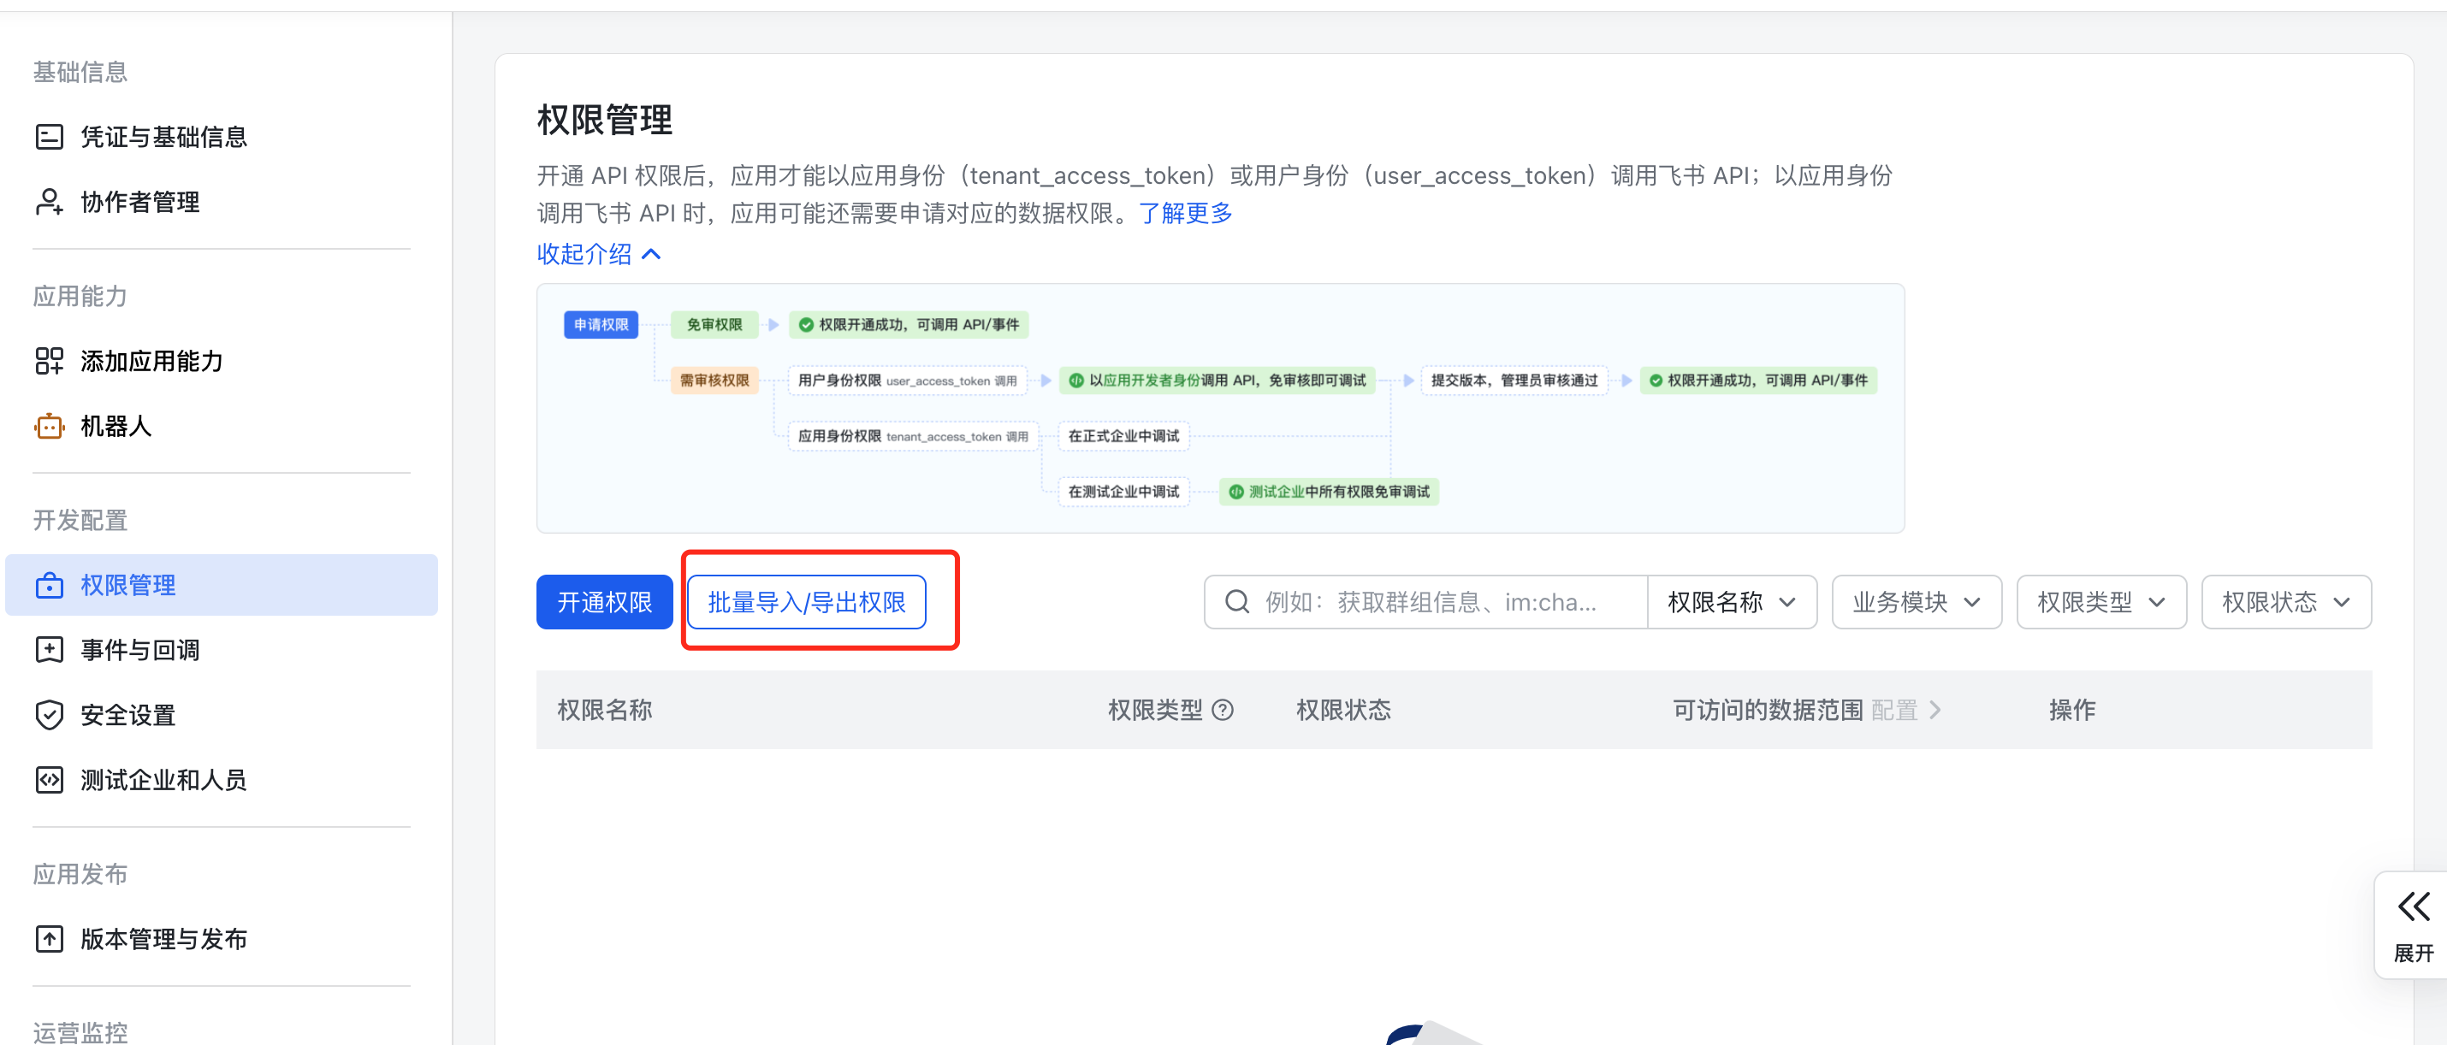This screenshot has width=2447, height=1045.
Task: Click the test enterprise code icon
Action: pyautogui.click(x=50, y=780)
